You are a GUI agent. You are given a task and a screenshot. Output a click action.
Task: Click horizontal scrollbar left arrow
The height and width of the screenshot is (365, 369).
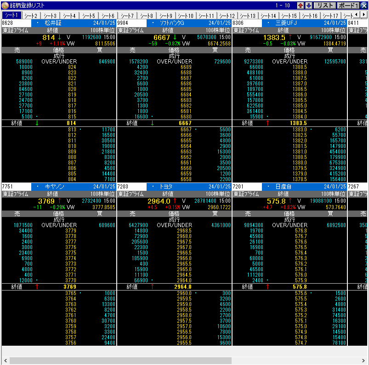(6, 360)
